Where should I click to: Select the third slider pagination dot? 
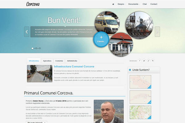pos(39,48)
